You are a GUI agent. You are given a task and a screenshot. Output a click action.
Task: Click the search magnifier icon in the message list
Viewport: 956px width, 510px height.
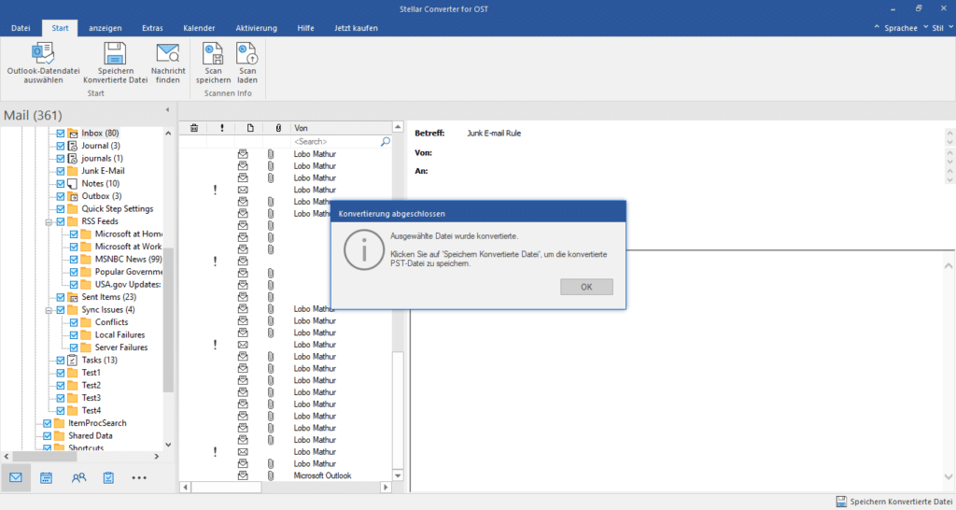click(x=386, y=141)
